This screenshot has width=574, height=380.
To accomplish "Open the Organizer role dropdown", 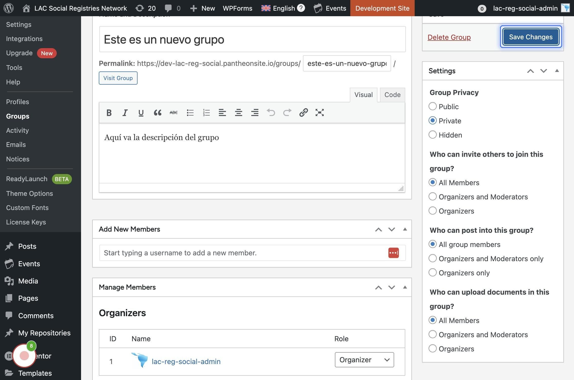I will click(x=364, y=360).
